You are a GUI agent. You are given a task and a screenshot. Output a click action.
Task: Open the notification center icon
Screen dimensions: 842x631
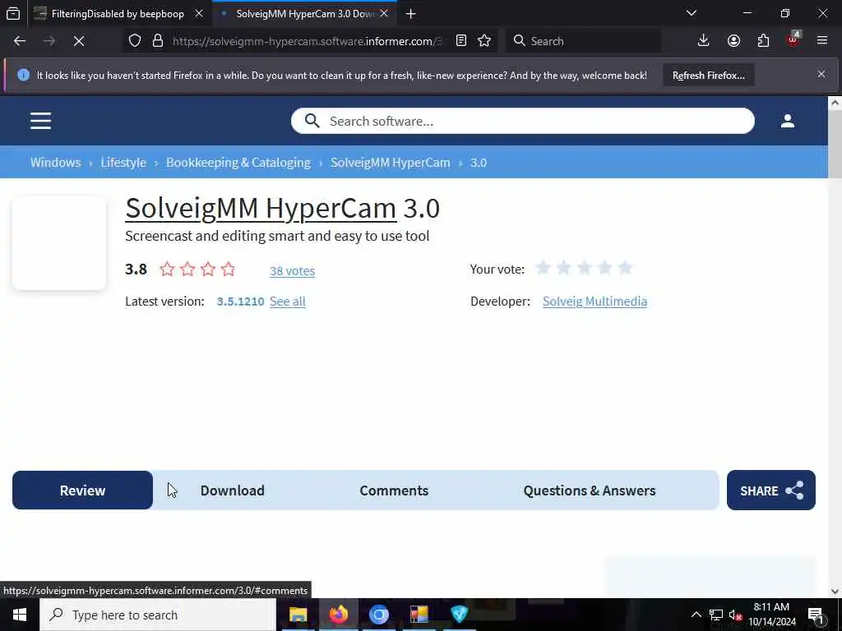[816, 615]
